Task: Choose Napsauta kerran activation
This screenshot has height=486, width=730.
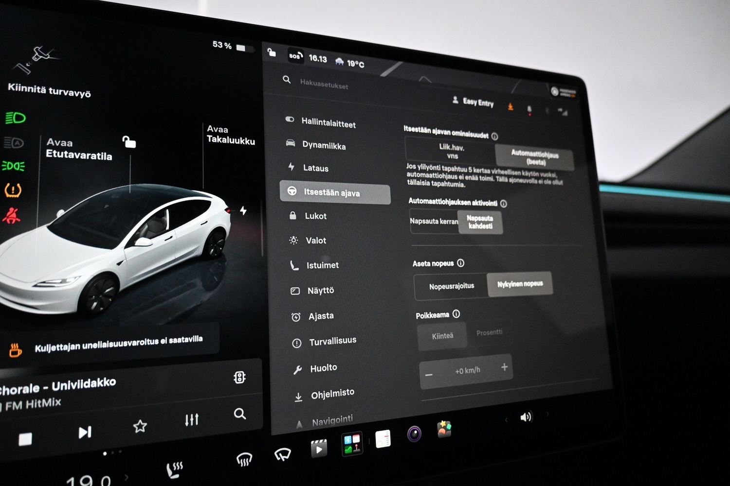Action: pos(434,221)
